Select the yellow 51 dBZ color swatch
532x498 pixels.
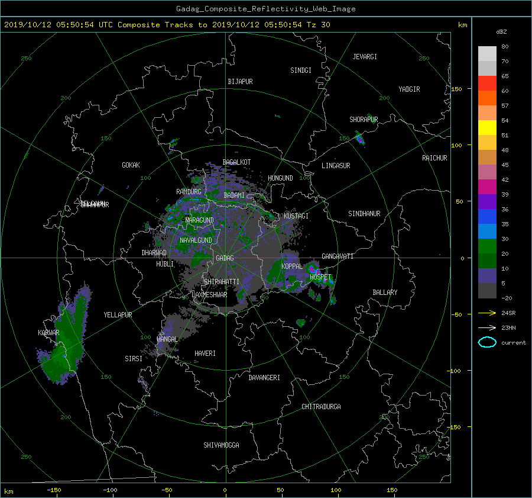[487, 128]
